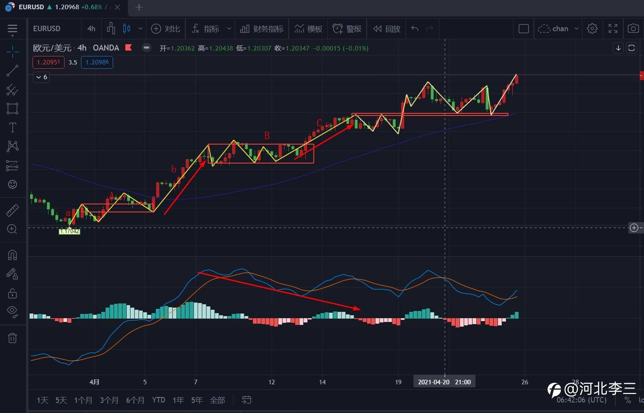Click the zoom in magnifier tool
The height and width of the screenshot is (413, 644).
click(12, 229)
